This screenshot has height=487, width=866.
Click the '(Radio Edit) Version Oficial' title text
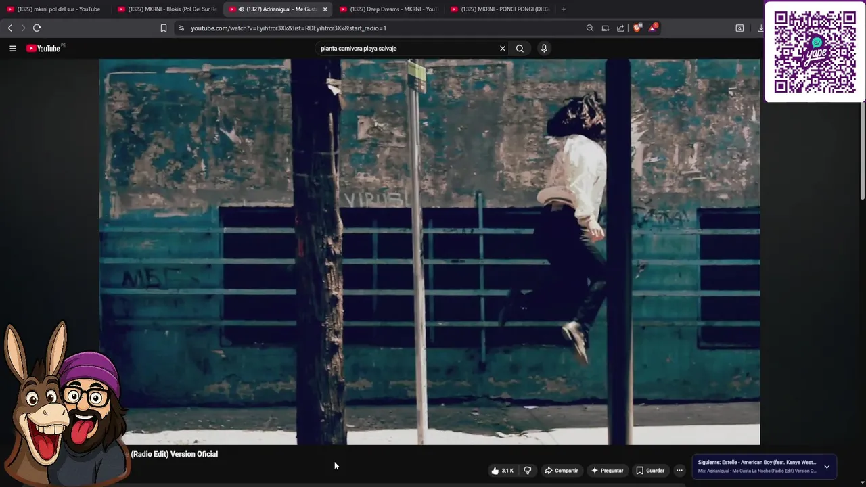(x=175, y=454)
